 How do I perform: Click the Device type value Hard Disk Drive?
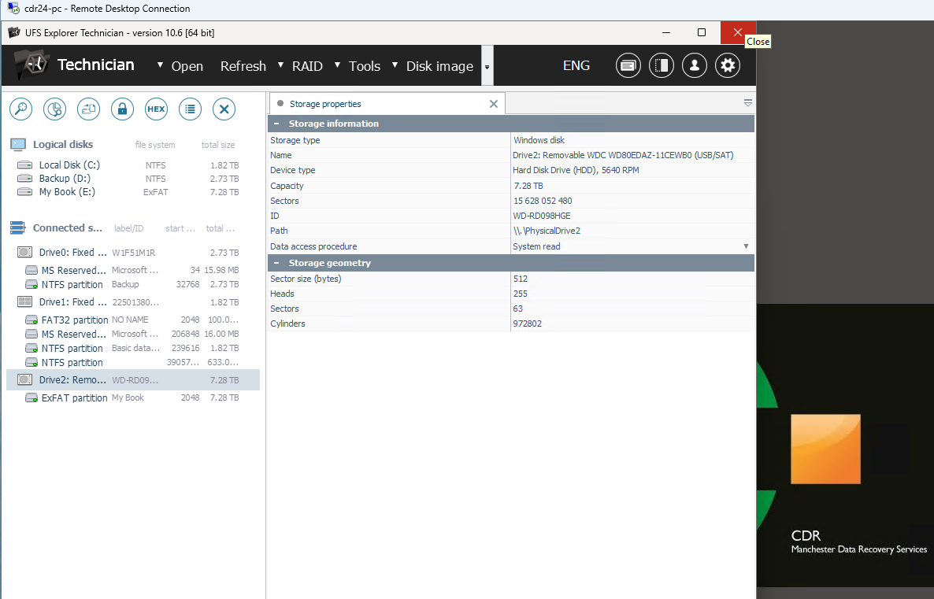click(x=576, y=170)
